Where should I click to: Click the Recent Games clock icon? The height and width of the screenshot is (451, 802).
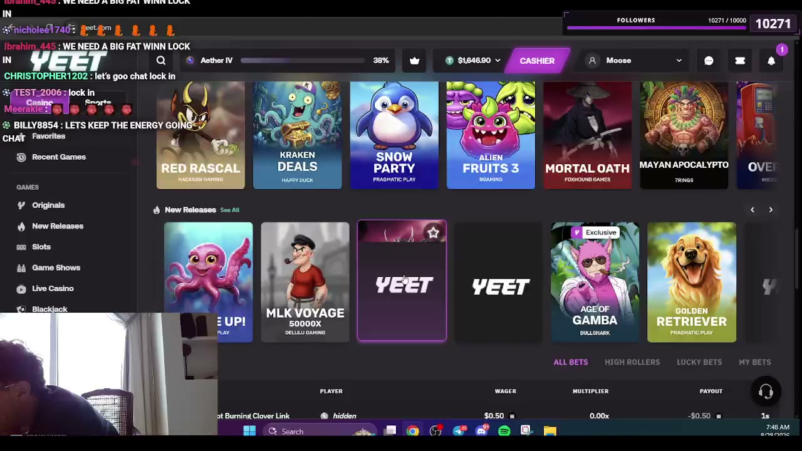pos(21,157)
